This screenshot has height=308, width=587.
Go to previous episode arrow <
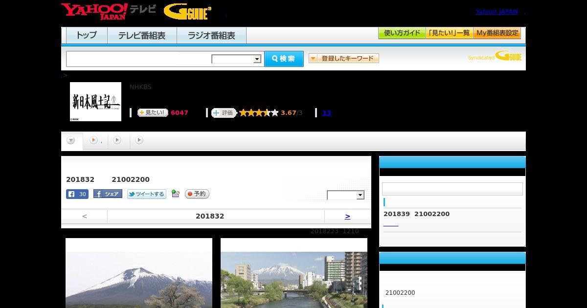(x=85, y=216)
